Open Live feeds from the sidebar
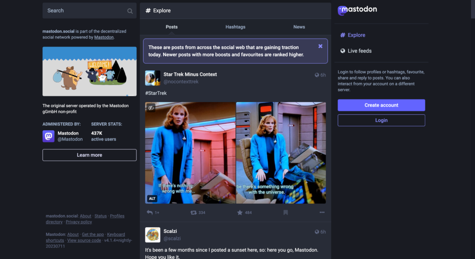Screen dimensions: 475x259 tap(359, 51)
